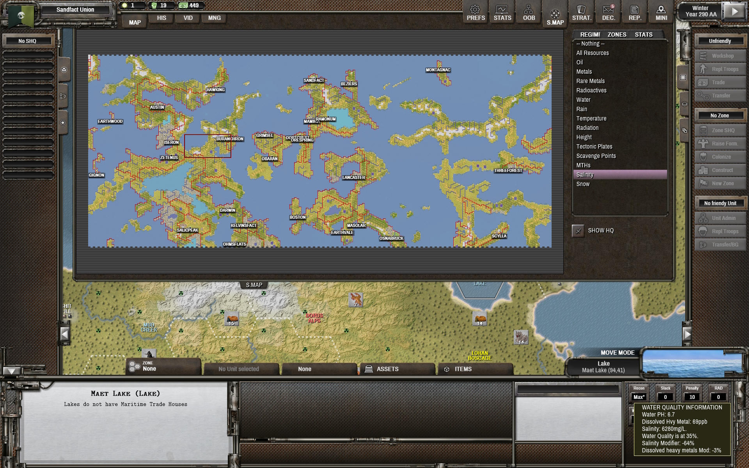
Task: Open the DEC envelope with 5 notifications
Action: coord(608,12)
